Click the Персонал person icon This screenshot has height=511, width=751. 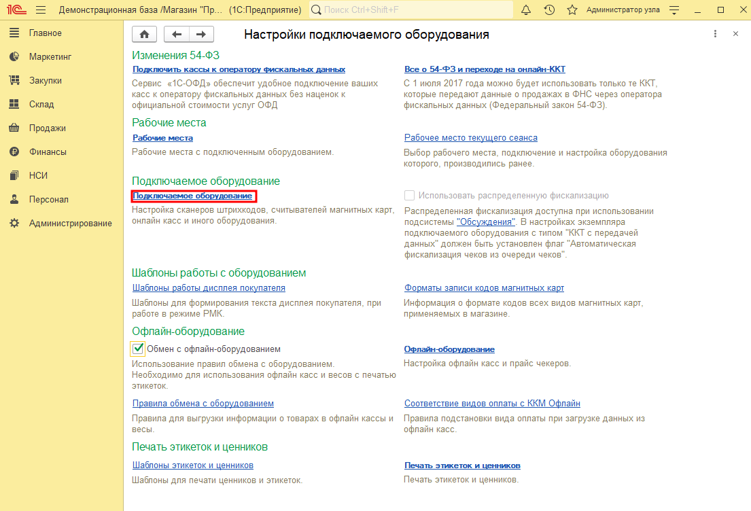point(14,199)
